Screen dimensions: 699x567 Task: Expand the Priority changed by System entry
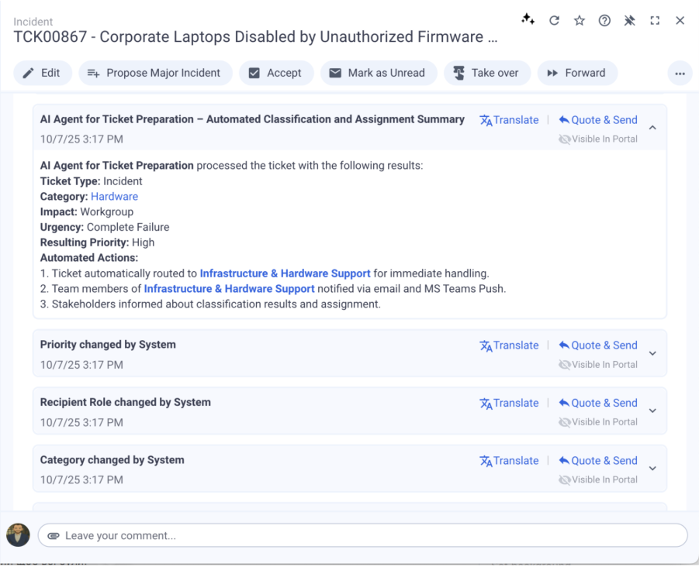pos(652,353)
